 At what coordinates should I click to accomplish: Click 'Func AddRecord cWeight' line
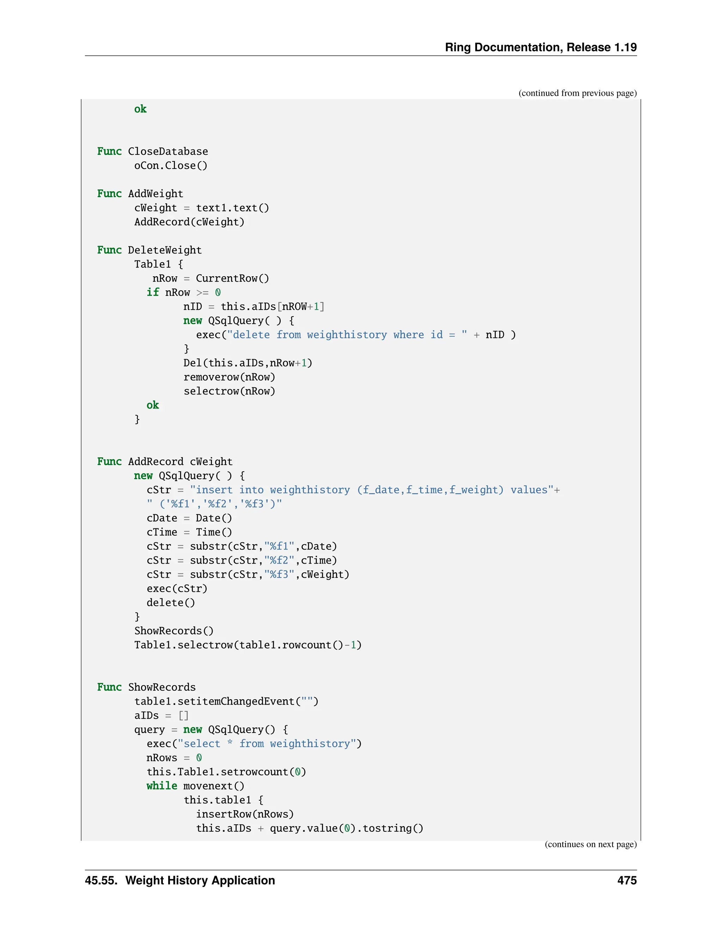click(x=165, y=462)
